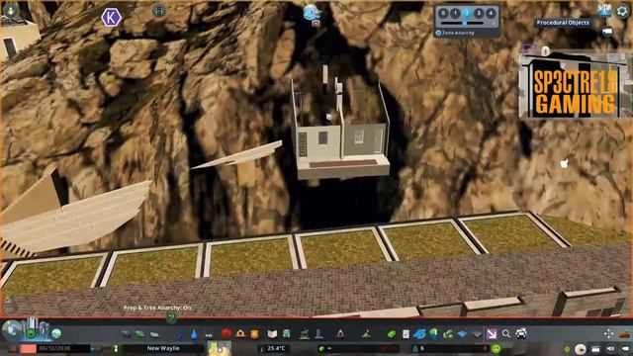Click the green curved arrows icon
Image resolution: width=633 pixels, height=356 pixels.
point(448,334)
